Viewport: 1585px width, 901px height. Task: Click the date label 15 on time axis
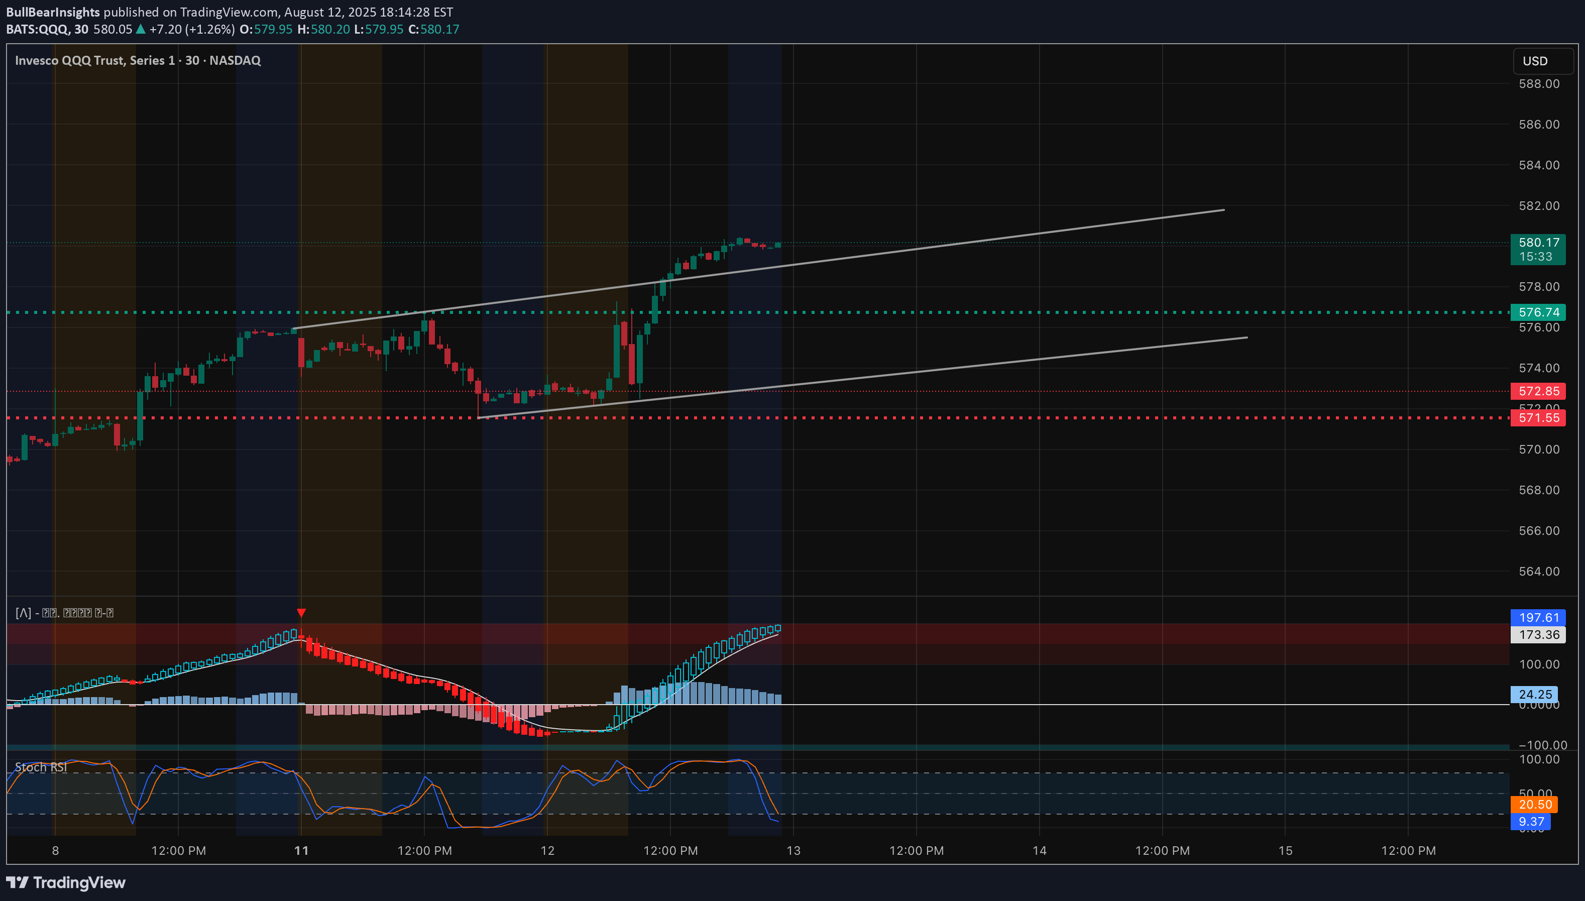(x=1286, y=851)
